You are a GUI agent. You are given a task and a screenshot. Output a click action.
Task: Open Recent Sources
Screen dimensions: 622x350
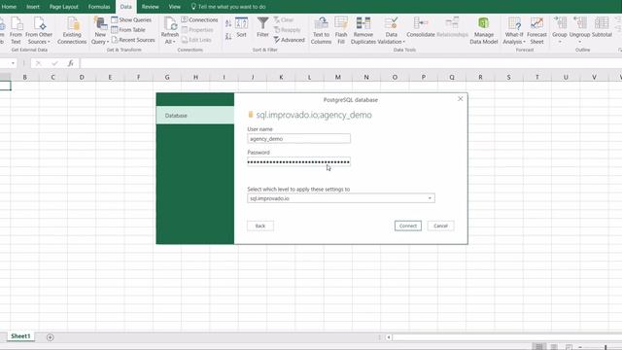pyautogui.click(x=133, y=40)
